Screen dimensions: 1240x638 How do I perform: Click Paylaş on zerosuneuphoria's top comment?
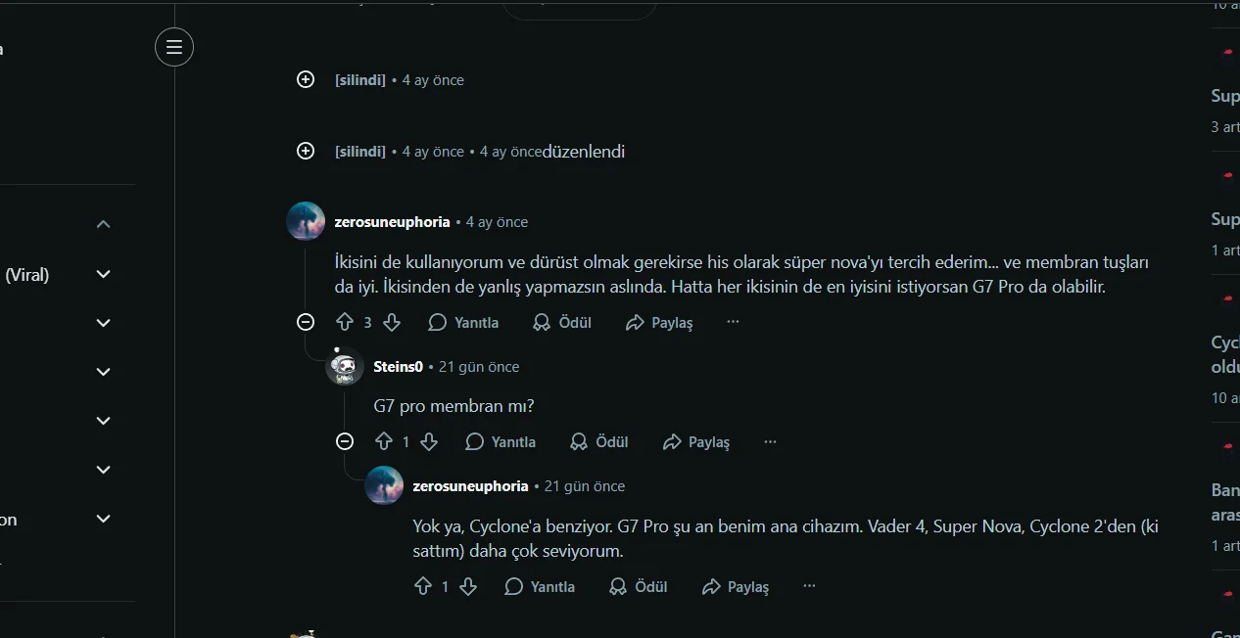point(659,322)
